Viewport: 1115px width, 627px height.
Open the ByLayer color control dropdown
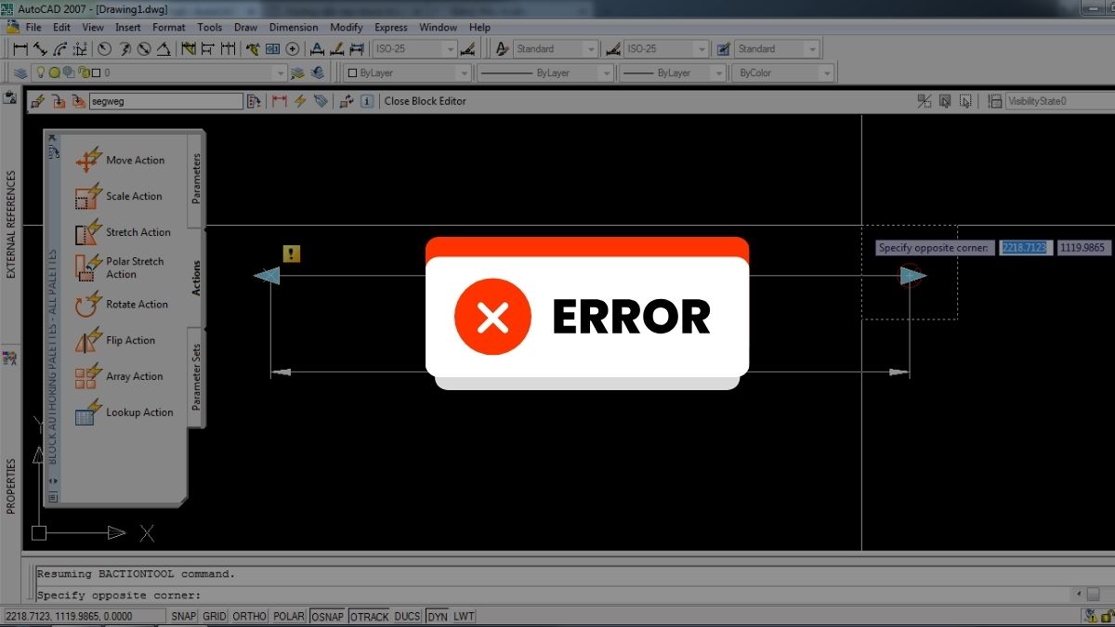[408, 72]
